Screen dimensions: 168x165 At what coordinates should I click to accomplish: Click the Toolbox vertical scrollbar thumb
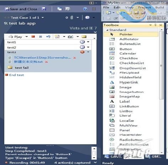click(161, 65)
